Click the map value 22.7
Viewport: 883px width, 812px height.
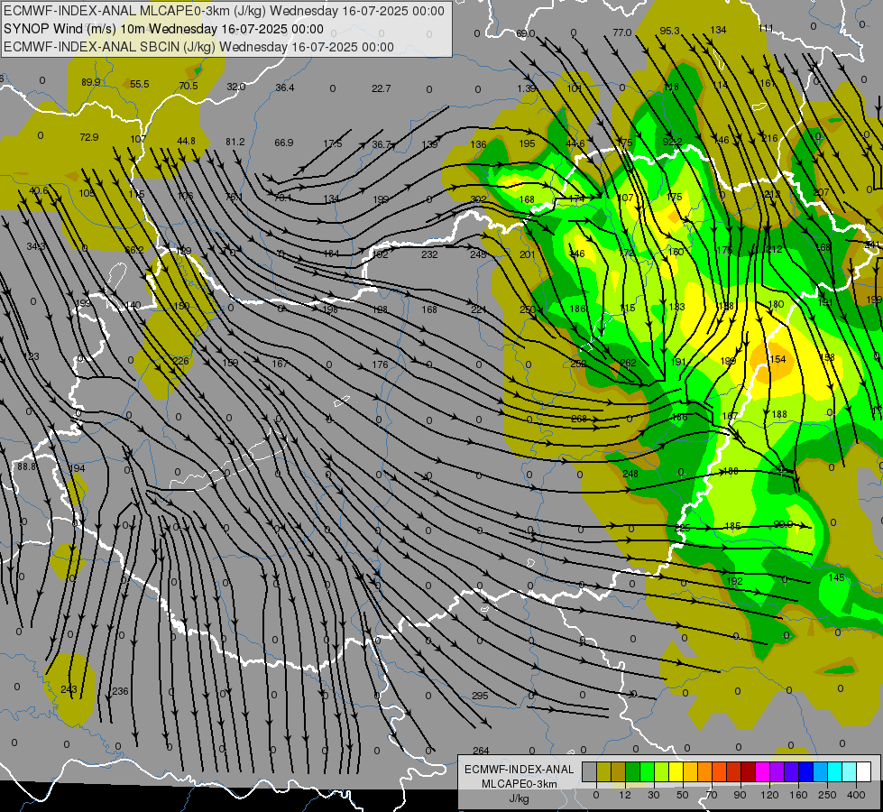[382, 88]
